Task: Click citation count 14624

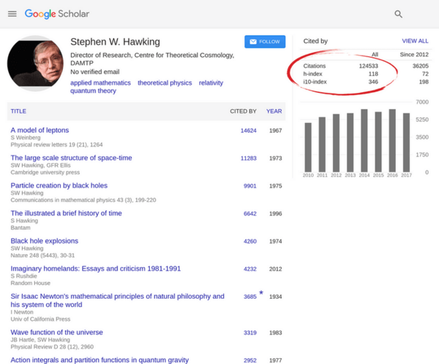Action: 248,130
